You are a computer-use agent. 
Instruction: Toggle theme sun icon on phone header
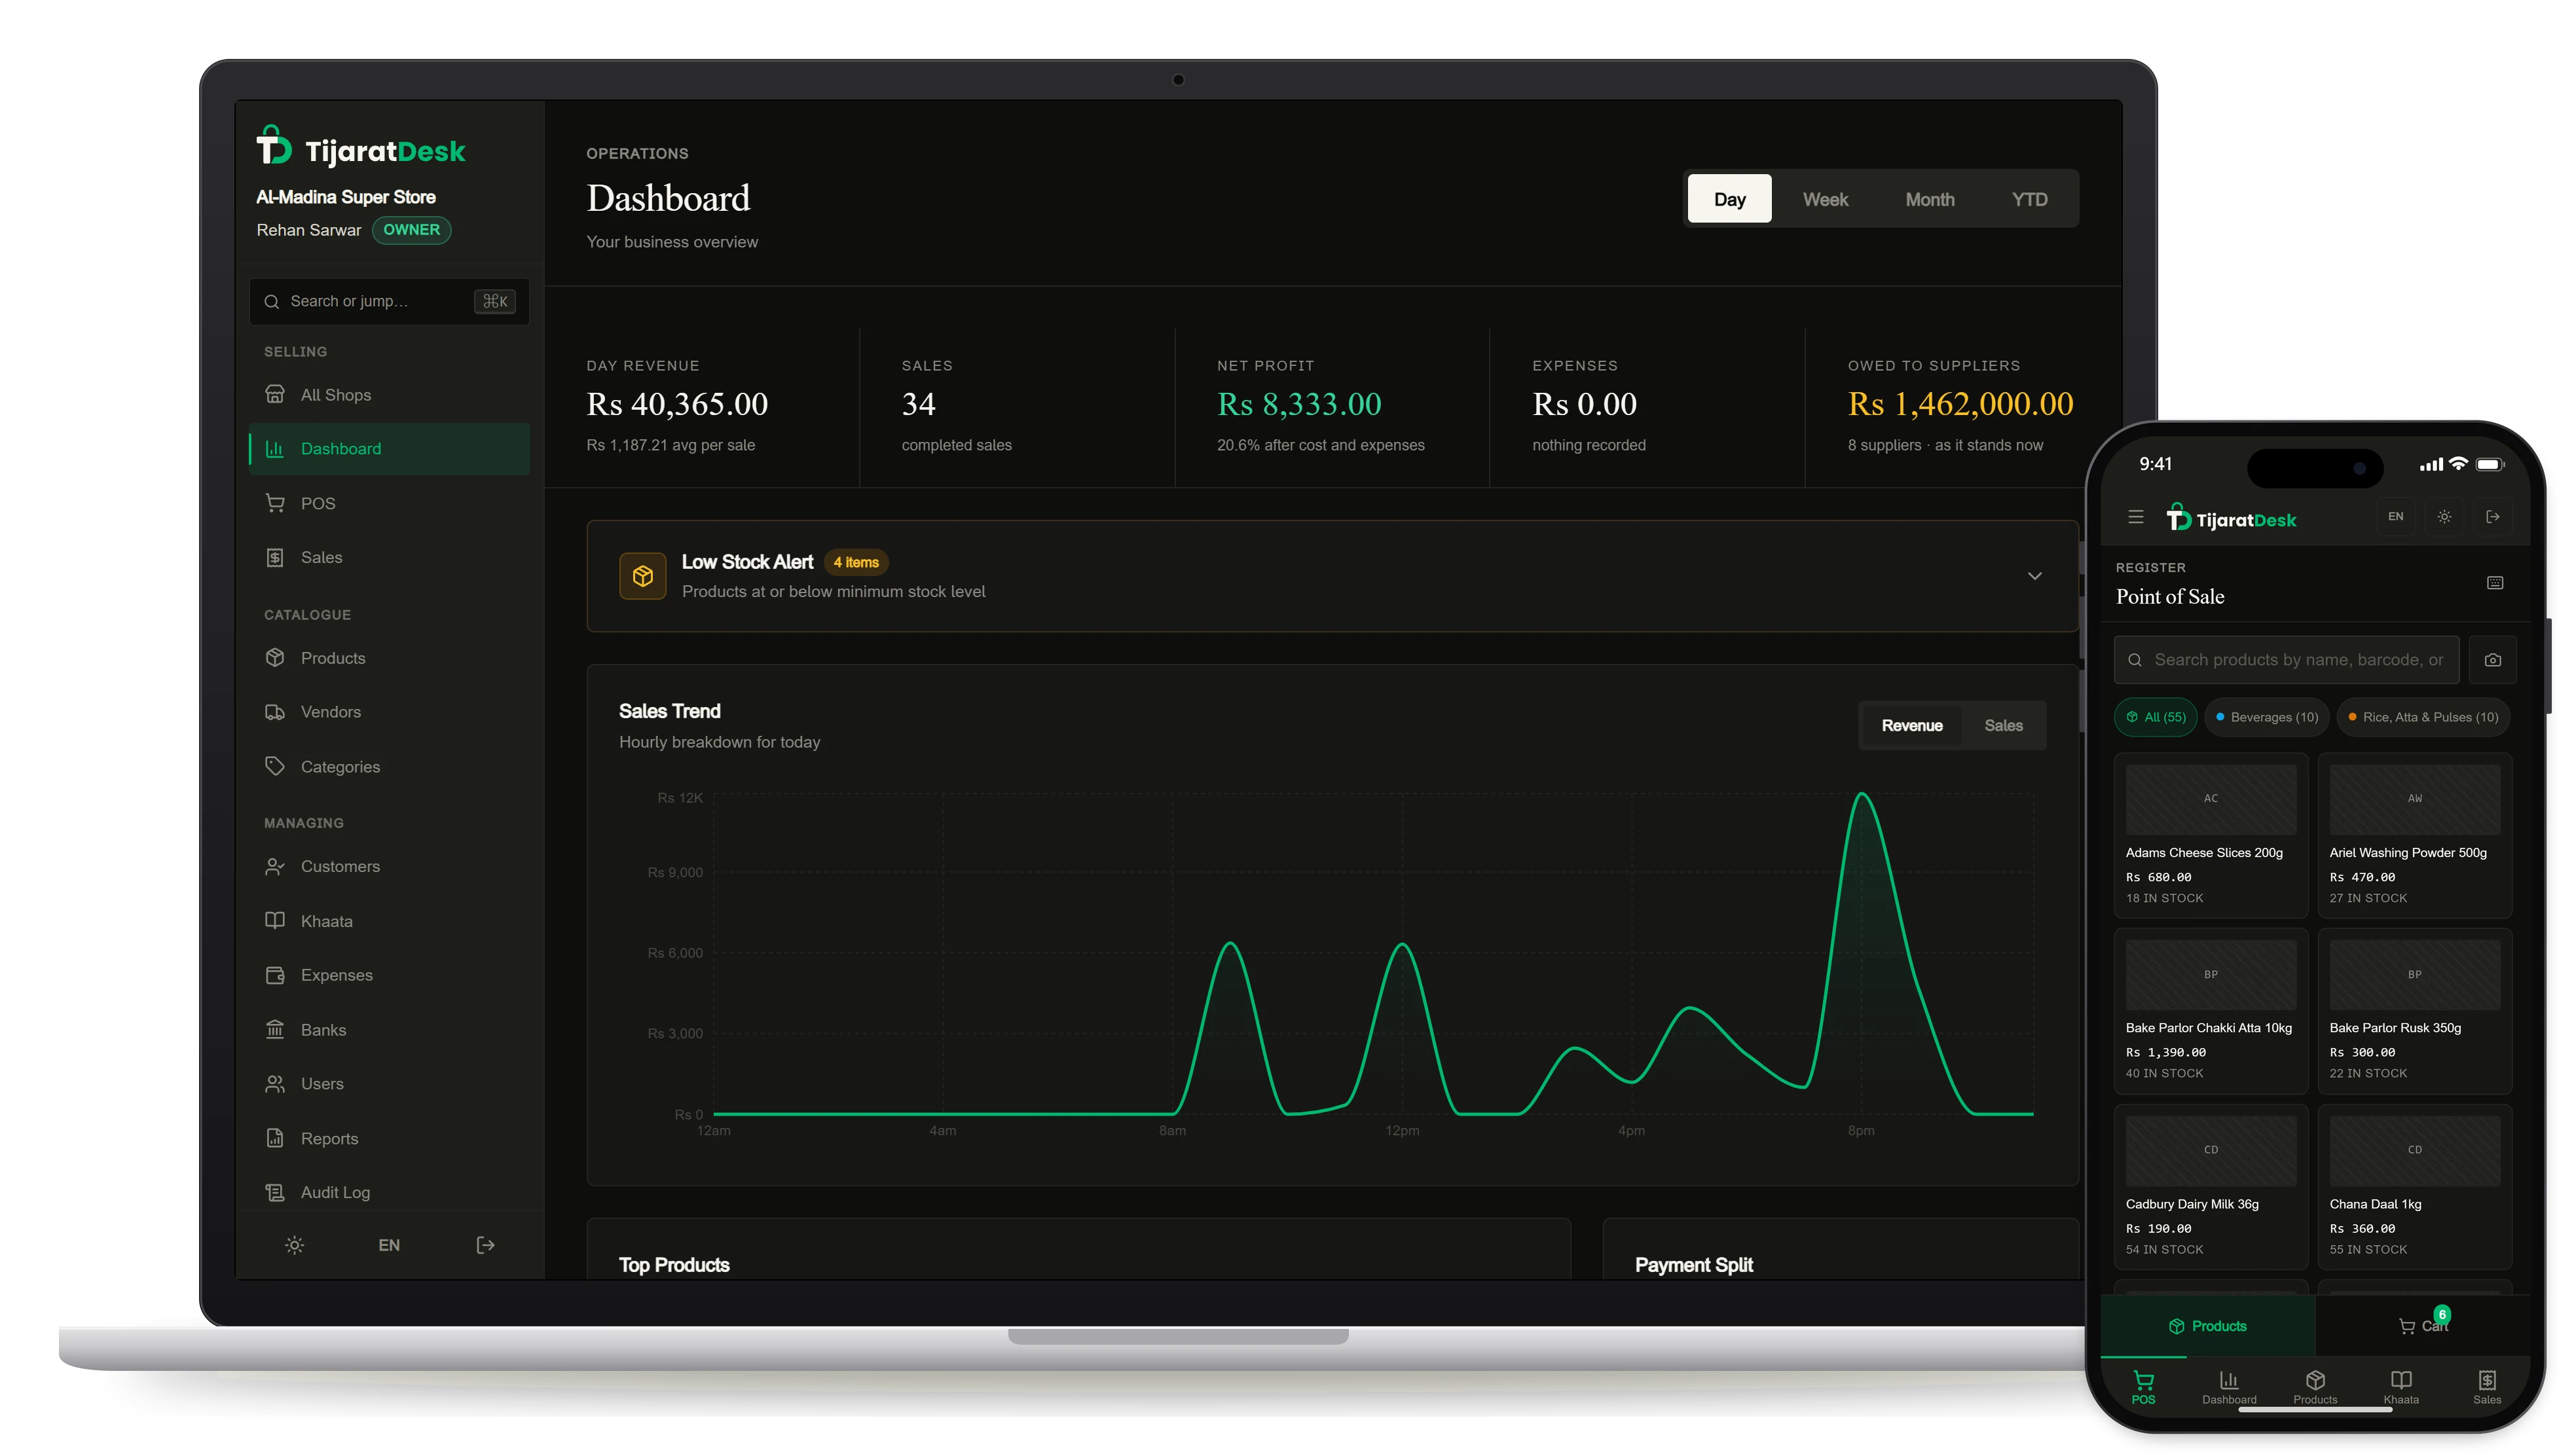[x=2444, y=517]
